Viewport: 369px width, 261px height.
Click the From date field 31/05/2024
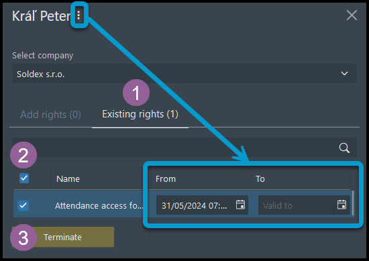click(x=194, y=205)
